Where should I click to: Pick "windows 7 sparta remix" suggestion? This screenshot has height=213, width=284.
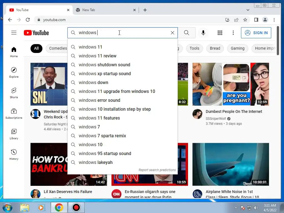[x=123, y=136]
